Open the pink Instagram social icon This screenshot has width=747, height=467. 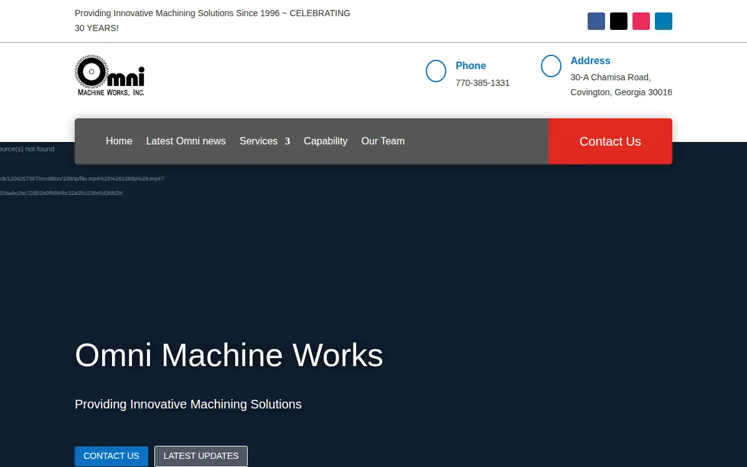pos(641,21)
